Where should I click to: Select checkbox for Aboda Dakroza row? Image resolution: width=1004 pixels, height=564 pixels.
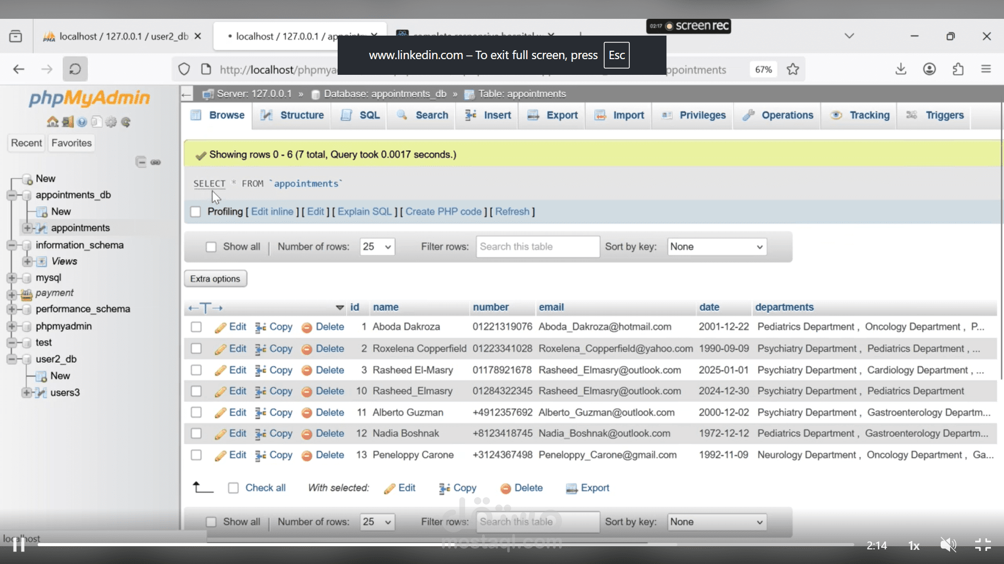196,327
